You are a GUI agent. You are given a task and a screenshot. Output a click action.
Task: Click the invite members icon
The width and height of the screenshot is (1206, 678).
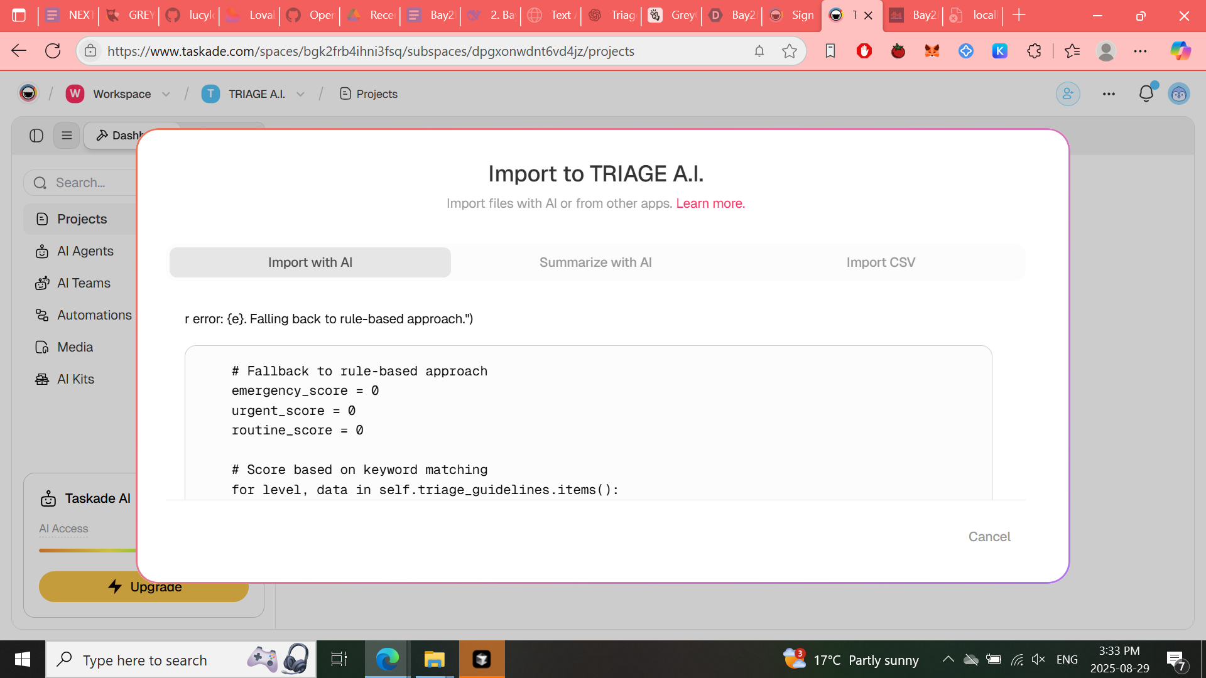click(x=1068, y=94)
